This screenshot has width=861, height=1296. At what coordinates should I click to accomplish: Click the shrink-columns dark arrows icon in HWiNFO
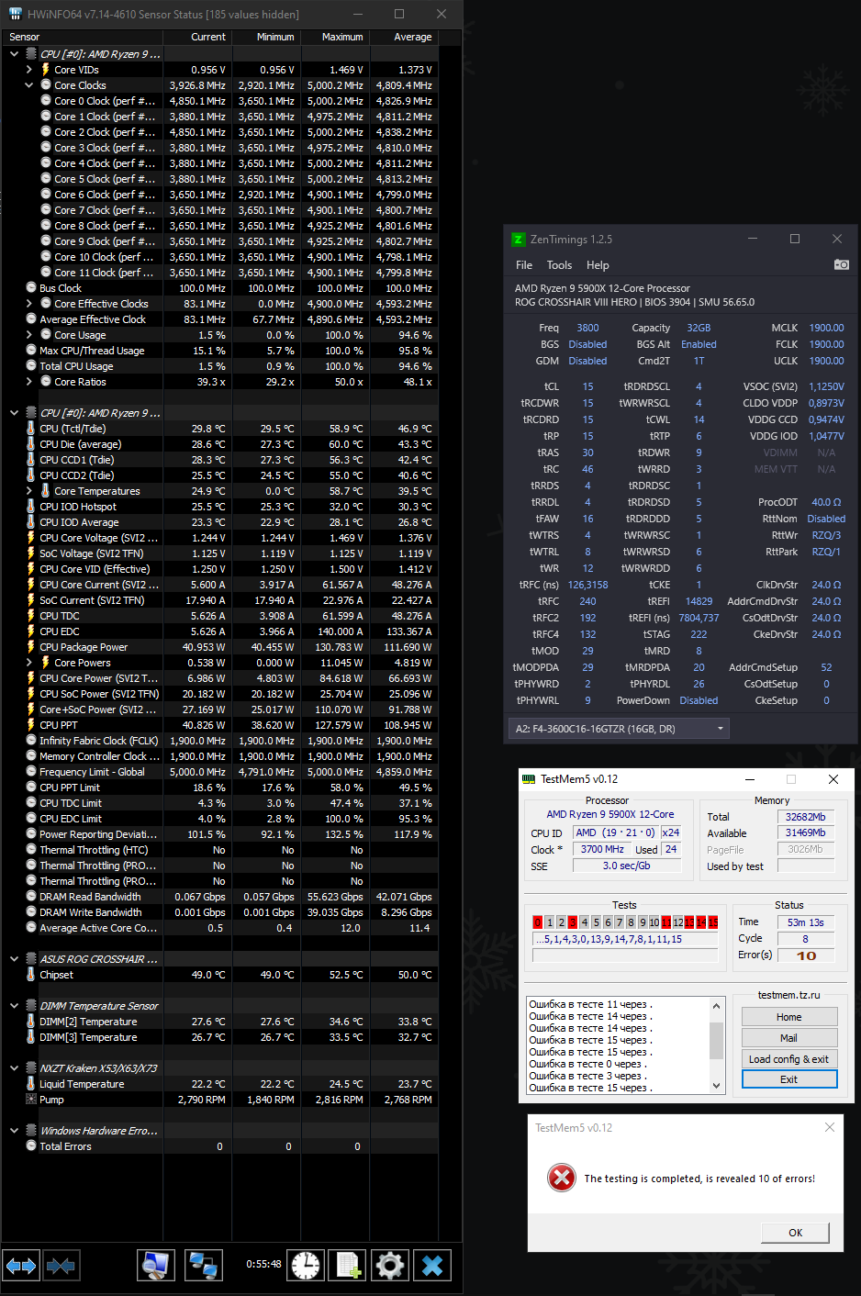61,1266
